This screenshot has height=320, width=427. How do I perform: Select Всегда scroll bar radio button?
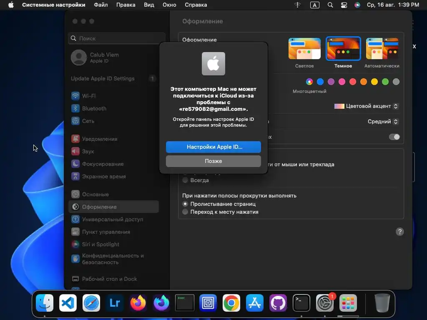tap(185, 180)
